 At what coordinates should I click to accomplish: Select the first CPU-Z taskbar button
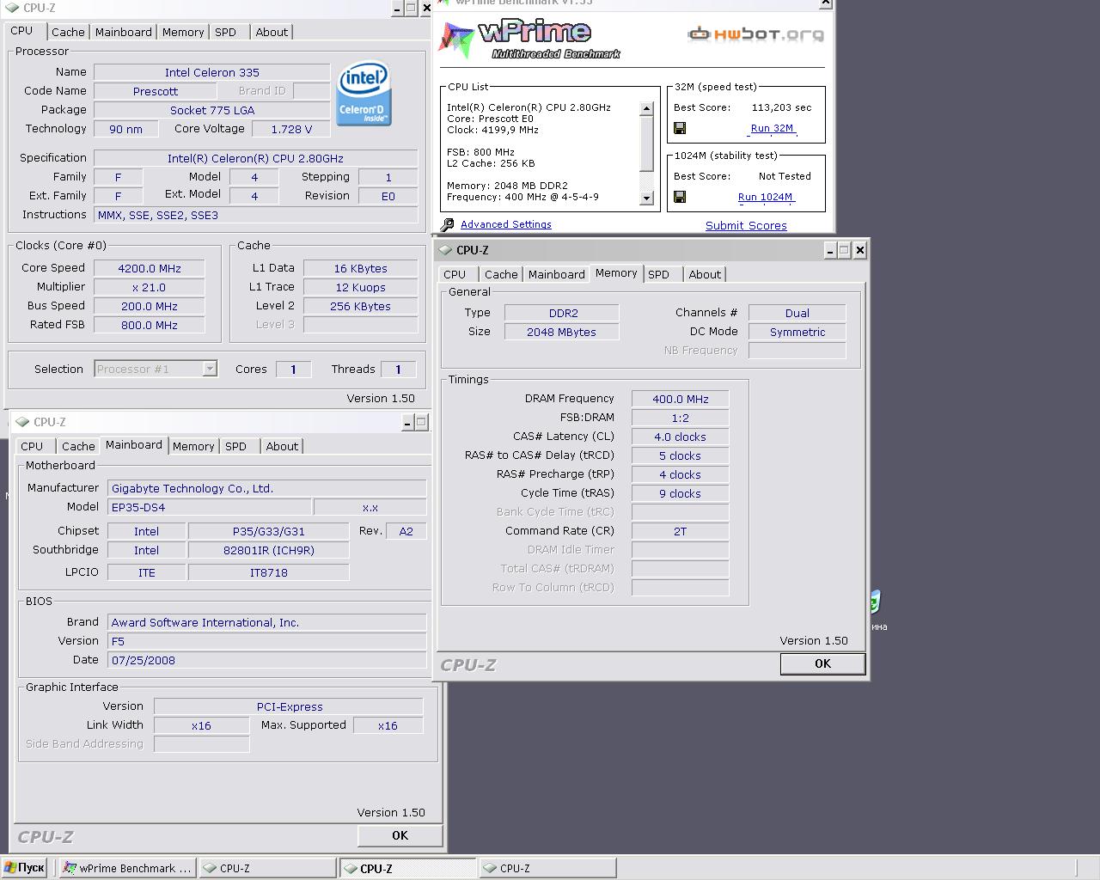(x=267, y=868)
